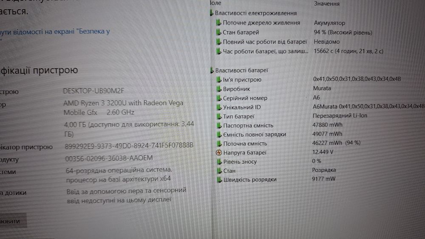Click the '12.449 V' voltage value
The image size is (425, 239).
tap(323, 152)
